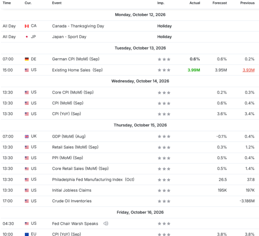Click importance stars for Core CPI (MoM)
Image resolution: width=259 pixels, height=236 pixels.
coord(164,93)
